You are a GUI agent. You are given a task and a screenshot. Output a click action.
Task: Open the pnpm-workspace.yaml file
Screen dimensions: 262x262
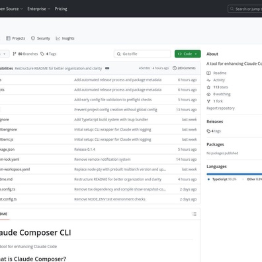pyautogui.click(x=15, y=169)
